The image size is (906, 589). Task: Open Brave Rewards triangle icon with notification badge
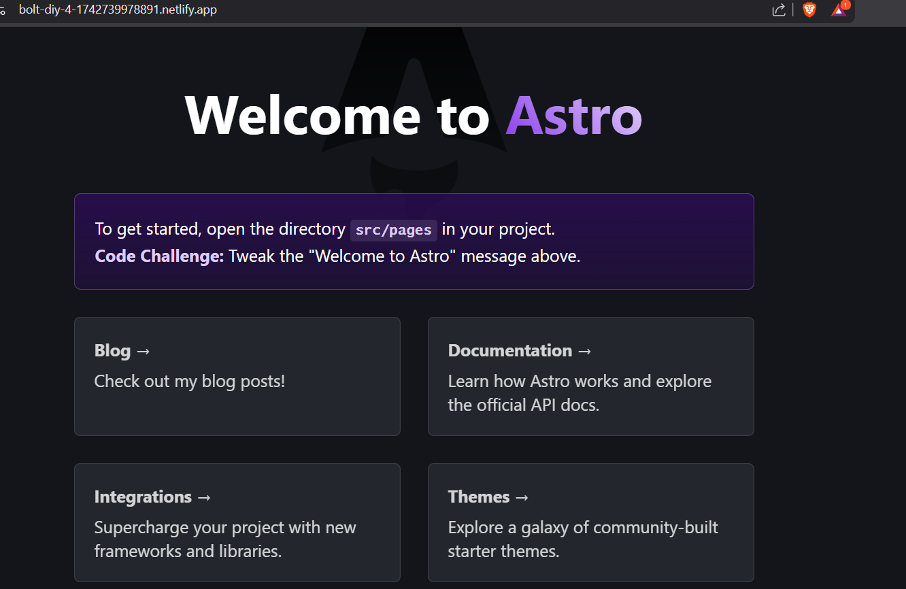tap(840, 10)
